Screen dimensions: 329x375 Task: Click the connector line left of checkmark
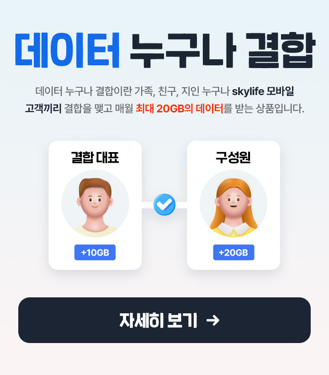148,205
